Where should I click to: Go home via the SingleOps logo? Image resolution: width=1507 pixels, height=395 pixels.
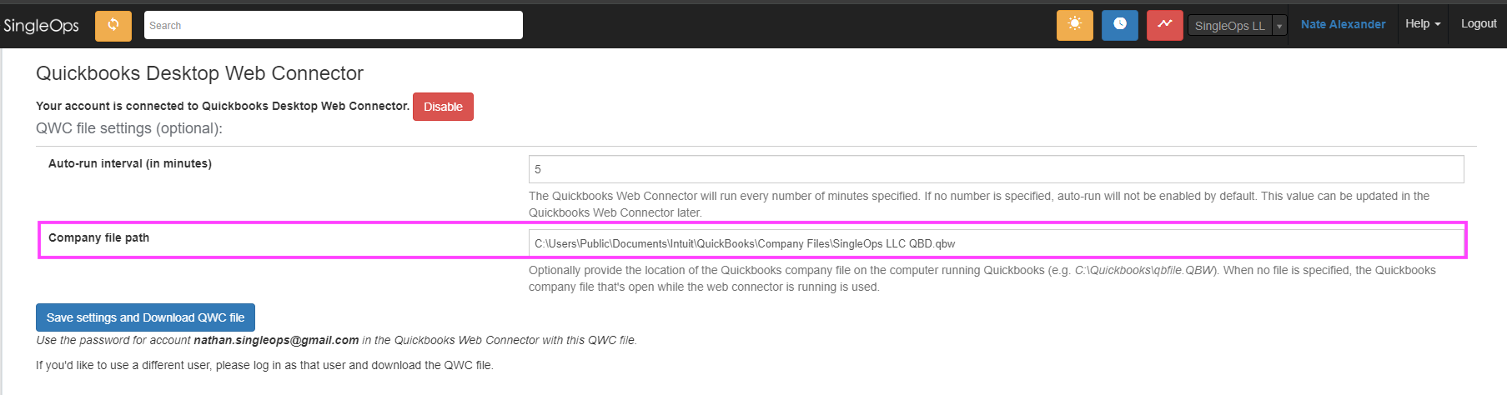point(41,26)
